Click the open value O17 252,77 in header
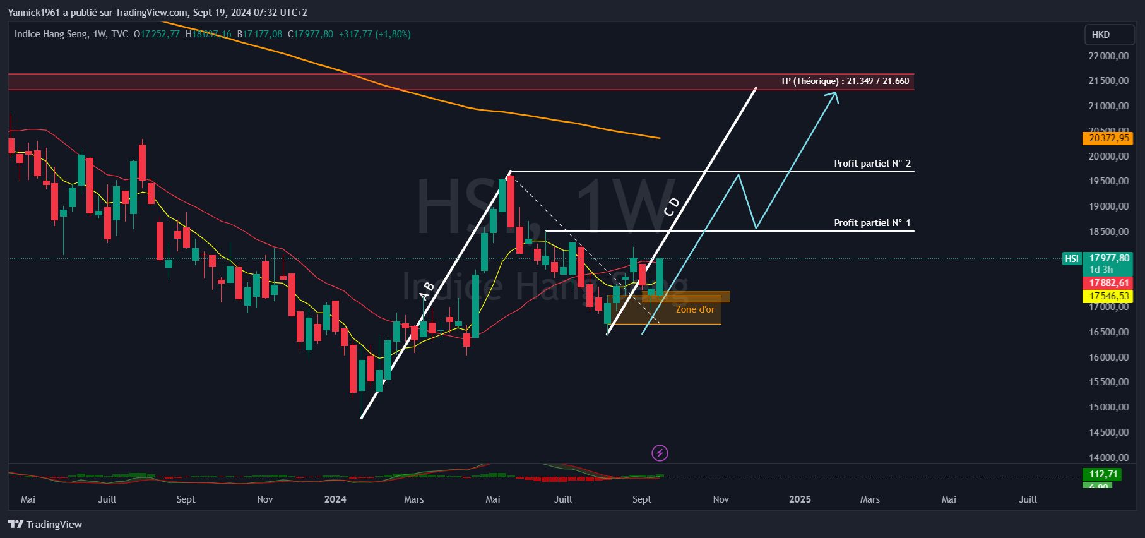 click(x=157, y=34)
